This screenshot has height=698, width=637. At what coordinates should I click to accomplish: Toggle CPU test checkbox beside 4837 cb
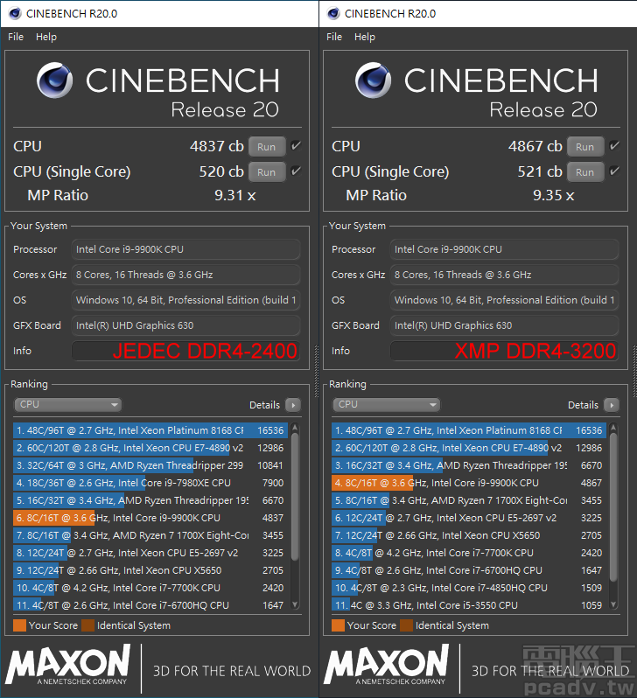click(x=296, y=146)
